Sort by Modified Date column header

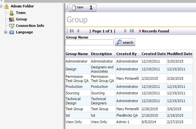[x=180, y=54]
